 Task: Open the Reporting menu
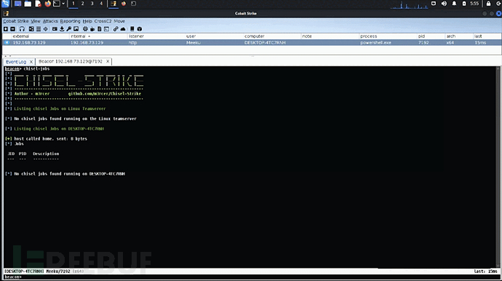70,21
